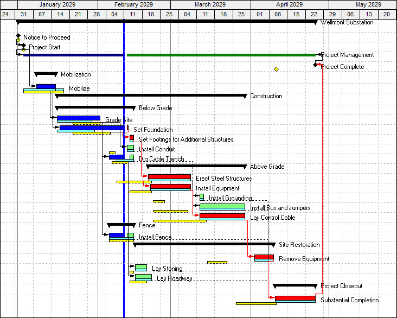Select the green Install Bus and Jumpers bar
The height and width of the screenshot is (318, 397).
[x=222, y=206]
